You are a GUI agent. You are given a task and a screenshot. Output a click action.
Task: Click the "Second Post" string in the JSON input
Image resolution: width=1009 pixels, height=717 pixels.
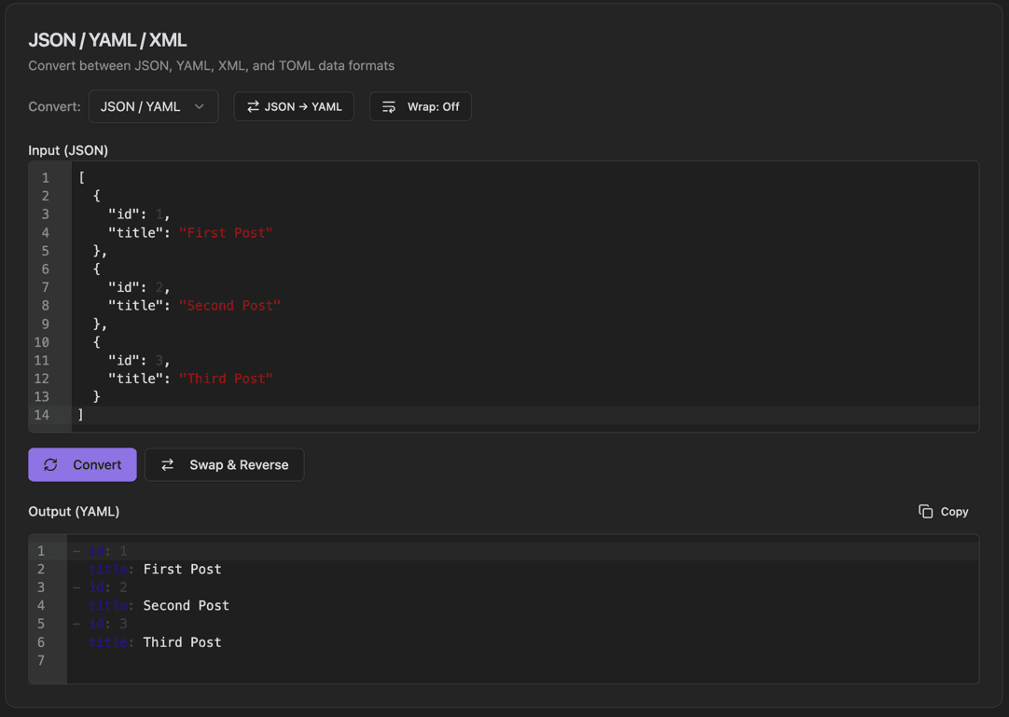tap(229, 305)
